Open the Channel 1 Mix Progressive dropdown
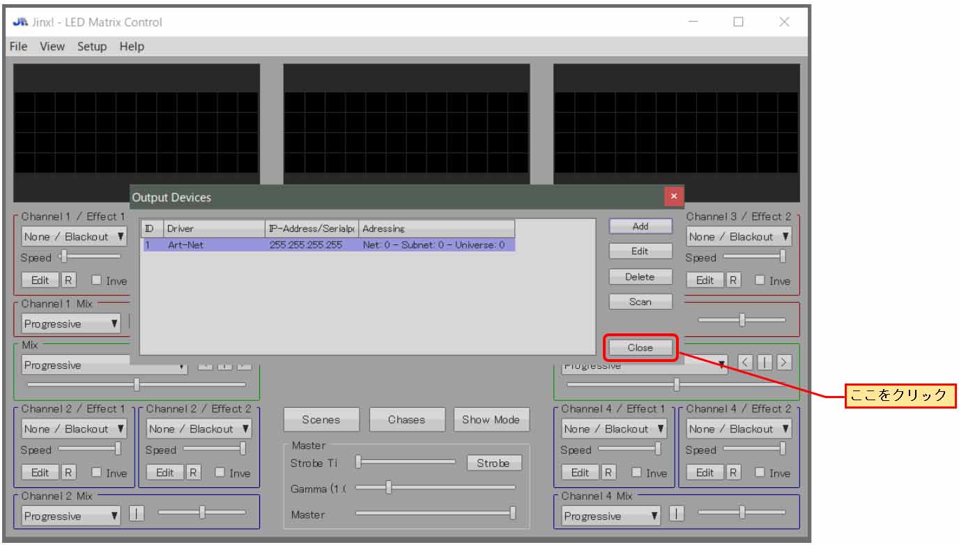 tap(70, 324)
